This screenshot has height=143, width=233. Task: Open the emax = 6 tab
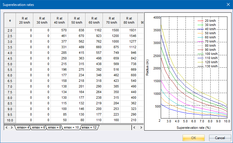[x=39, y=127]
